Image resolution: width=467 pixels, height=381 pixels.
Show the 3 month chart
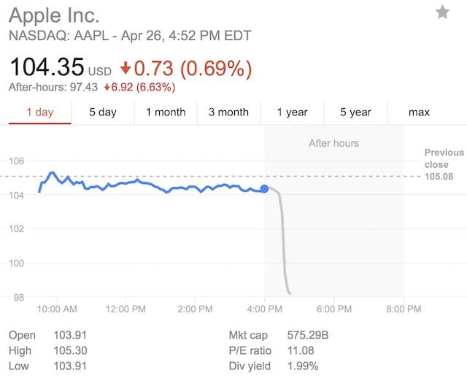click(228, 112)
